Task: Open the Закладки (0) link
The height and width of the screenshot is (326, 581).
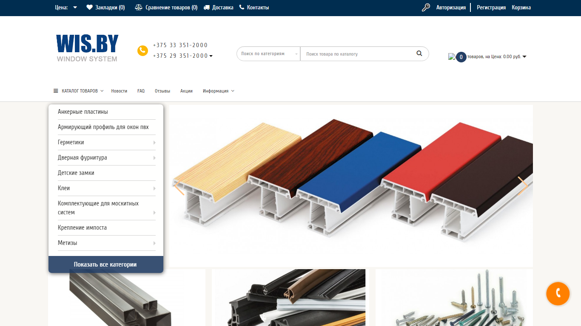Action: point(110,7)
